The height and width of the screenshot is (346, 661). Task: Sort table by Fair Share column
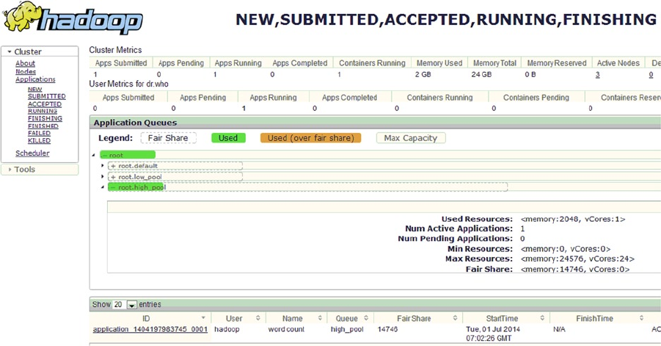tap(418, 318)
